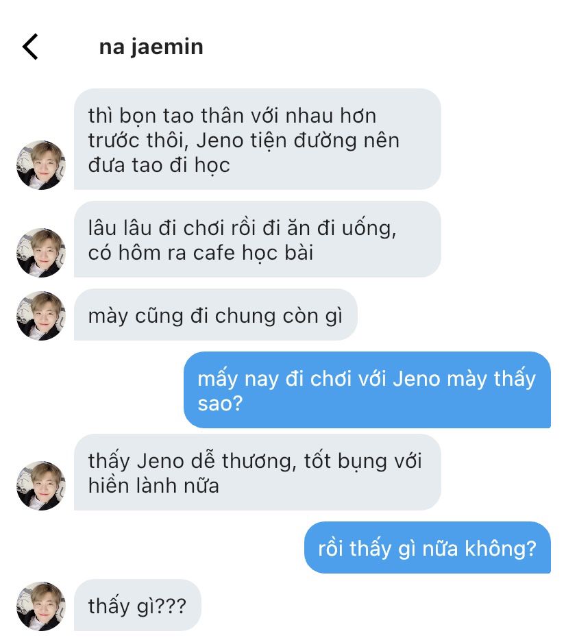566x640 pixels.
Task: Tap avatar beside 'thấy gì???' message
Action: click(41, 606)
